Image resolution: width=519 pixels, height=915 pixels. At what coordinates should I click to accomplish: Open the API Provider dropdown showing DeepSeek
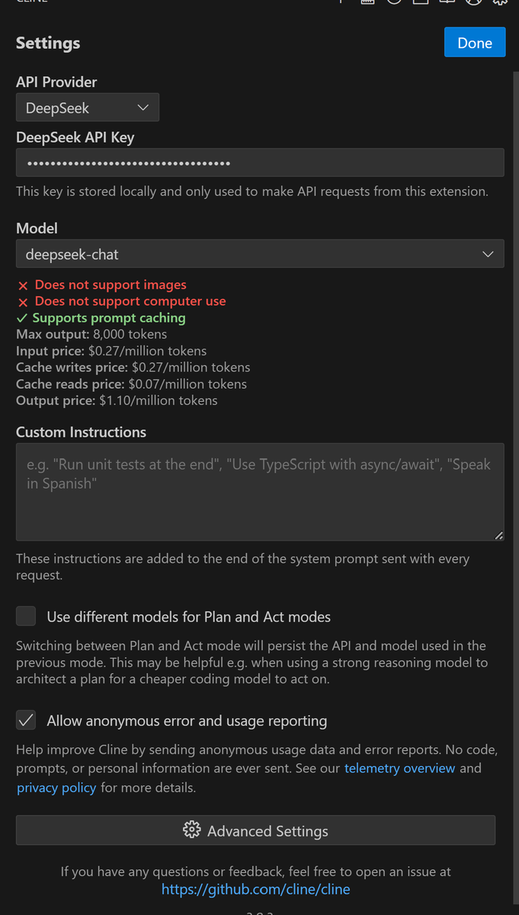click(87, 108)
